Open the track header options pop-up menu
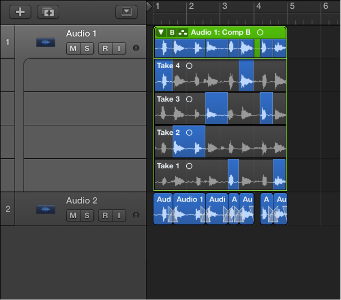This screenshot has width=341, height=300. click(126, 12)
